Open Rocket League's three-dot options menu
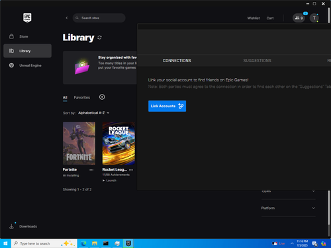 pos(131,170)
